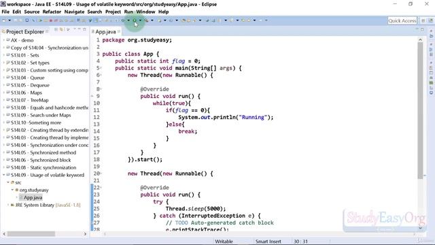Open the File menu
This screenshot has height=245, width=435.
[x=5, y=12]
